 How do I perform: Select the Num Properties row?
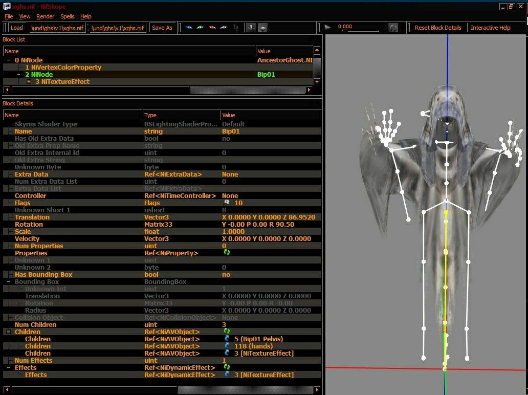[162, 246]
